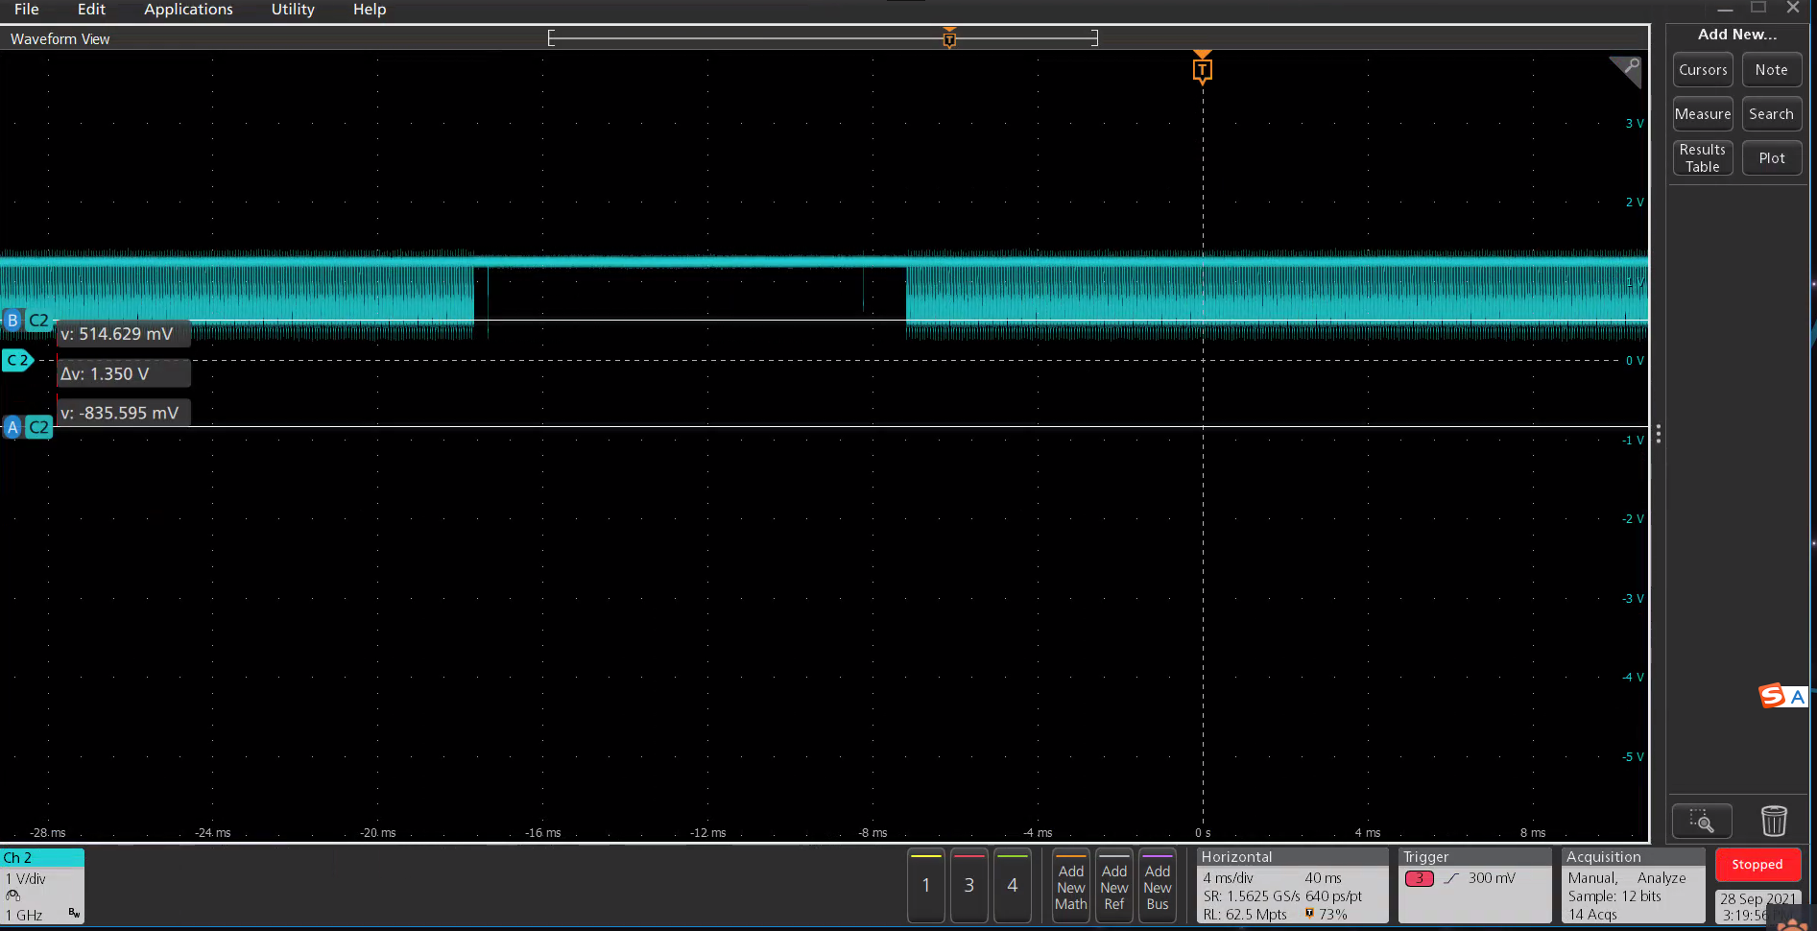Open the Ch 2 settings badge

click(x=42, y=885)
